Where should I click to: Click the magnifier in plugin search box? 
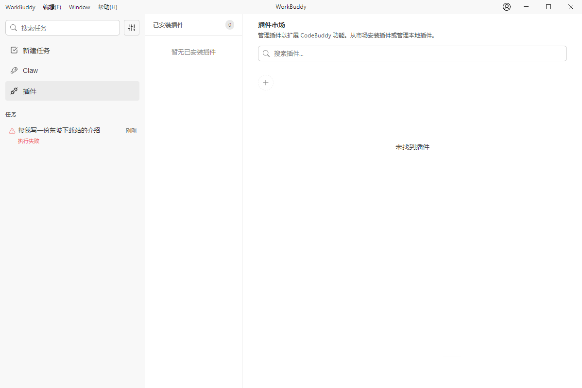coord(266,53)
